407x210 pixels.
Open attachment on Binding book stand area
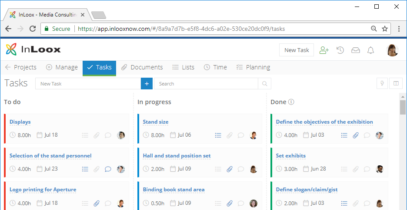click(230, 203)
